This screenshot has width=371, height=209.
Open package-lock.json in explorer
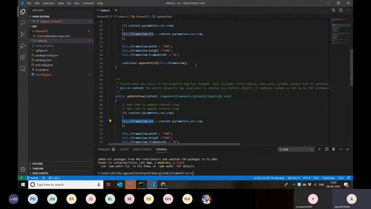(x=46, y=55)
